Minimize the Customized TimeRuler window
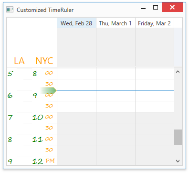The image size is (189, 173). pyautogui.click(x=143, y=8)
